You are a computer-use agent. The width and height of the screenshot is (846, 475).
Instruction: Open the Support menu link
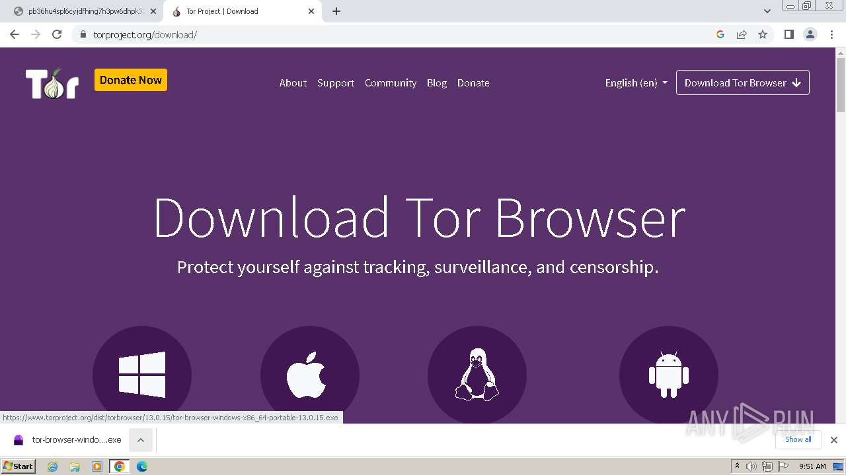click(336, 83)
